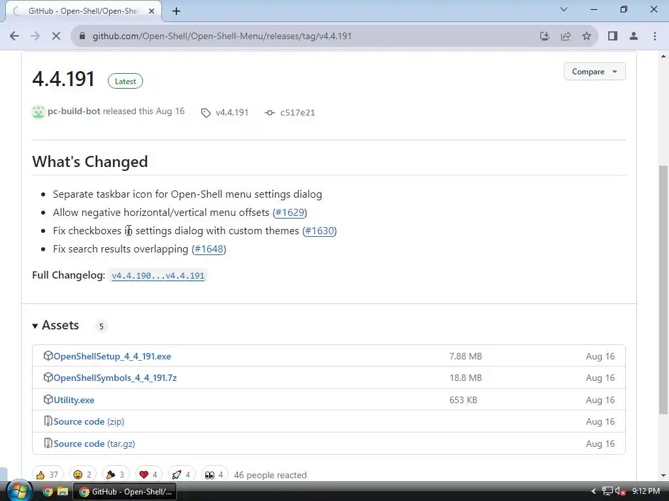The height and width of the screenshot is (501, 669).
Task: Select GitHub Open-Shell taskbar window button
Action: click(125, 492)
